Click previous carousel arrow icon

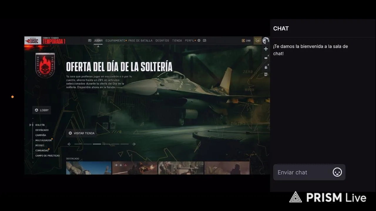coord(69,144)
